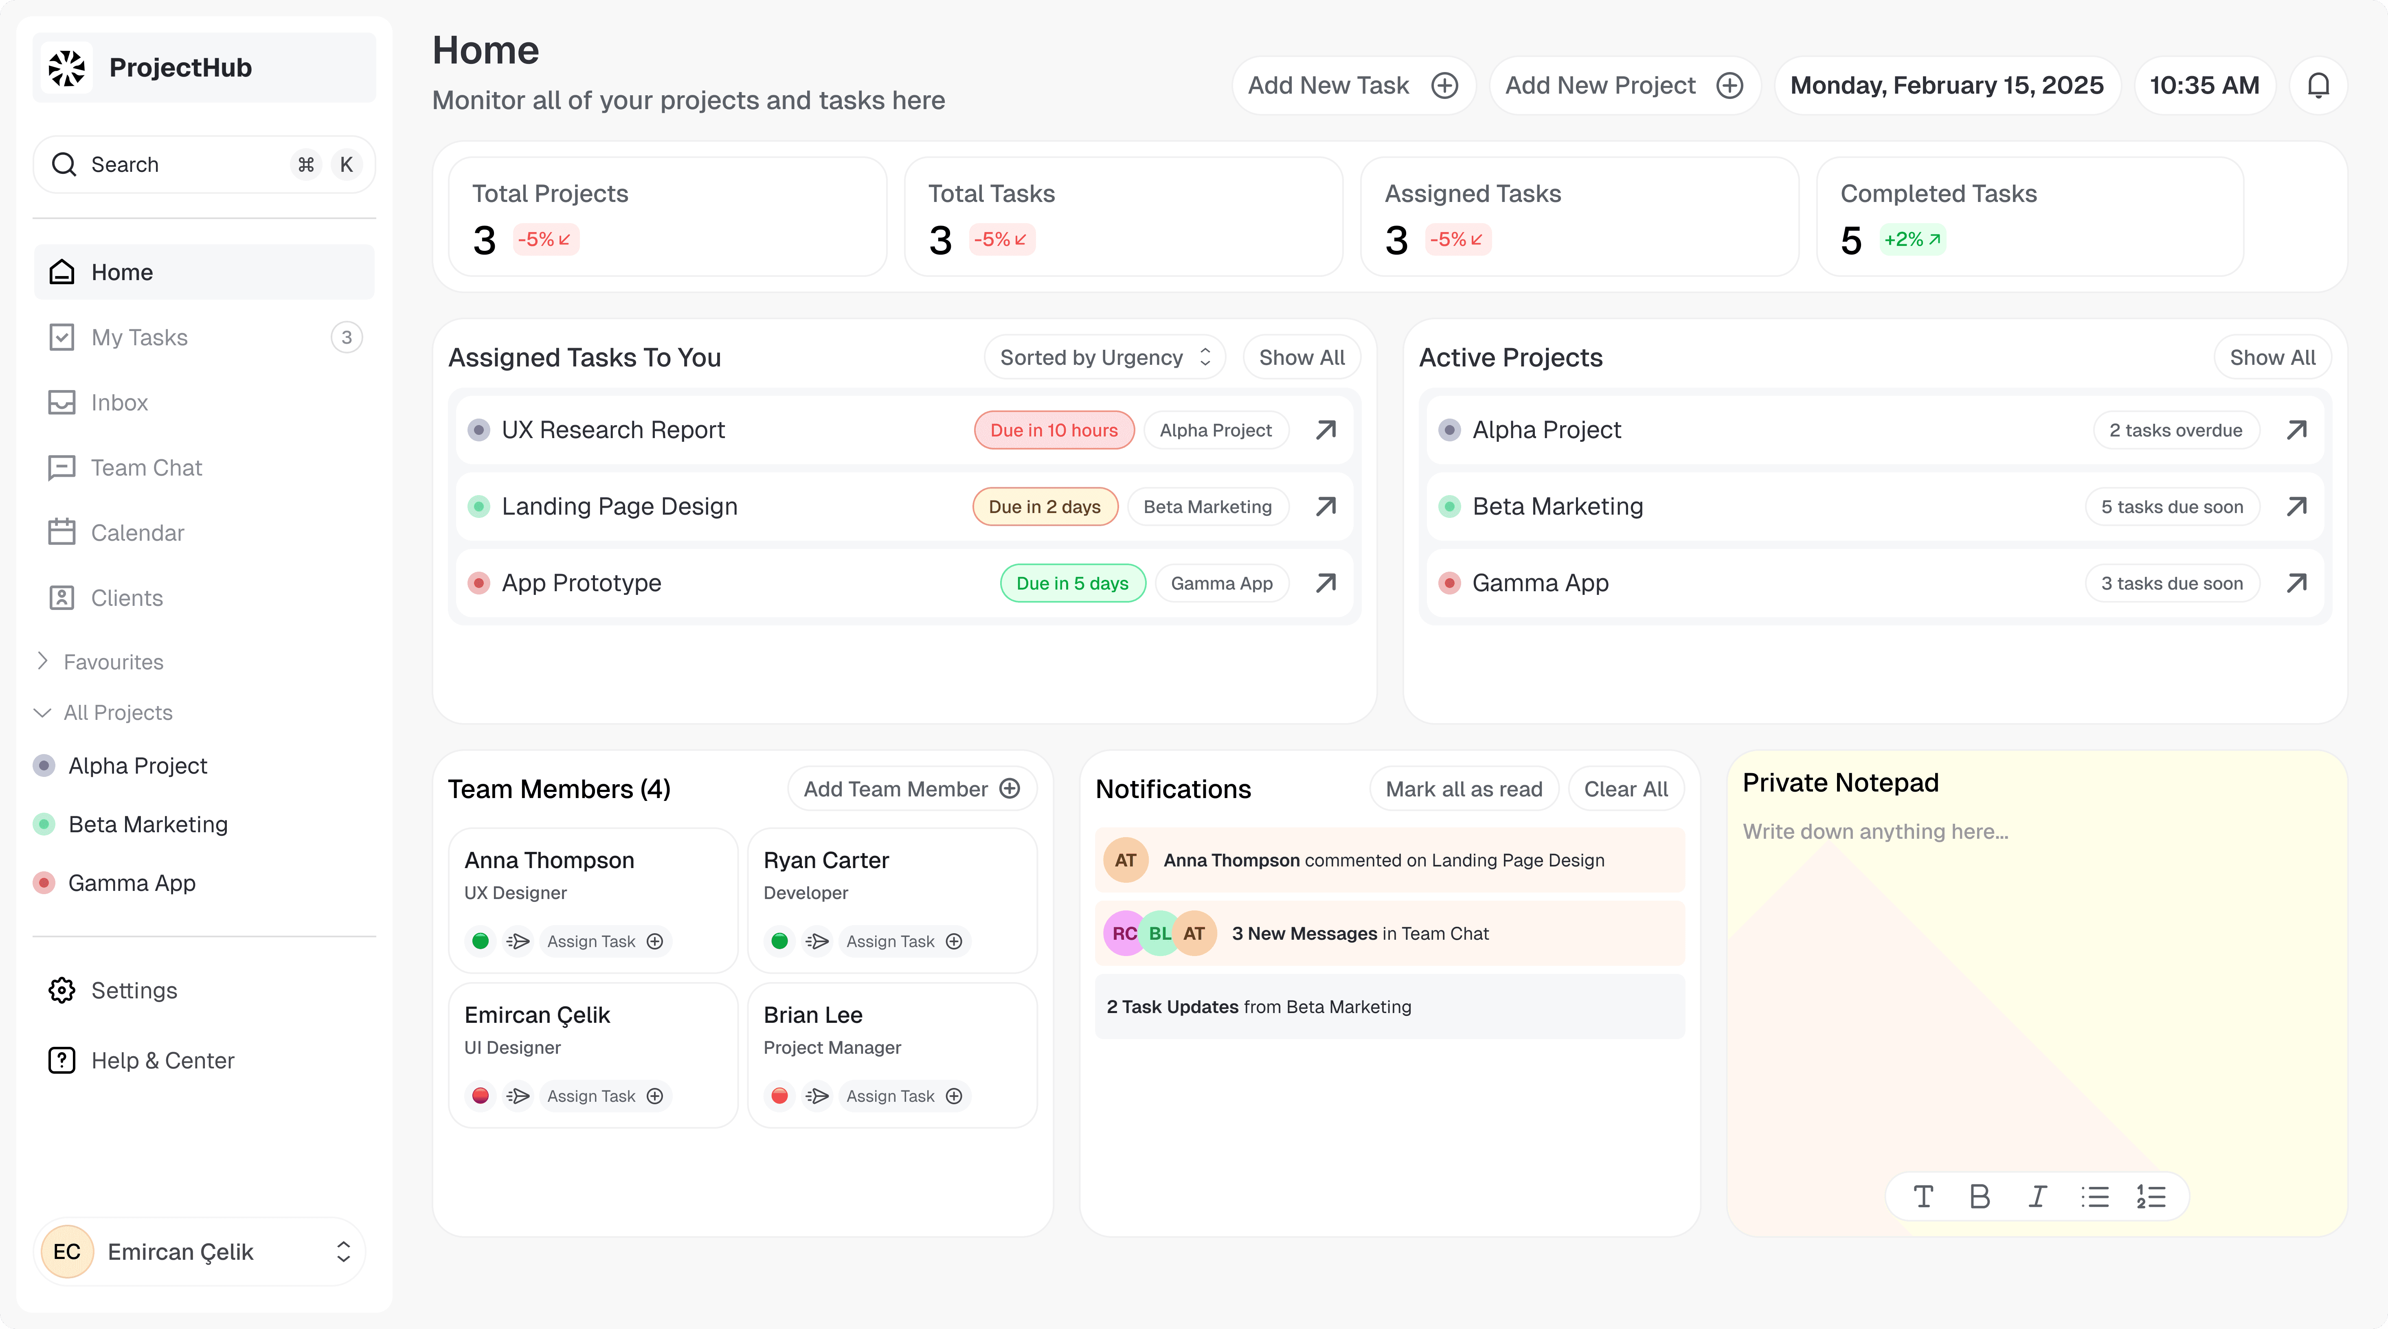Open UX Research Report via arrow icon

1326,430
